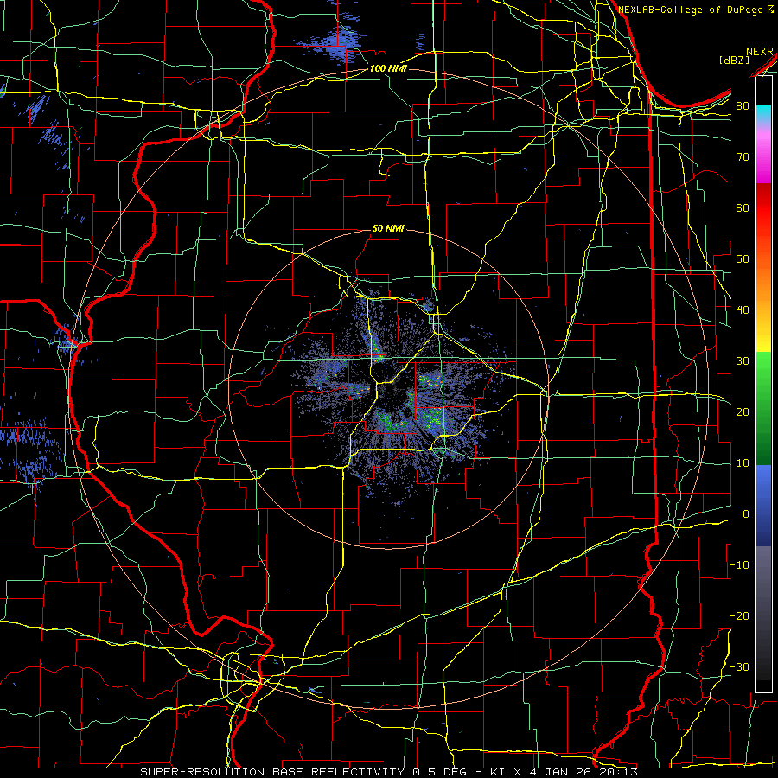The image size is (778, 778).
Task: Click the 0 value on the dBZ scale
Action: (x=746, y=514)
